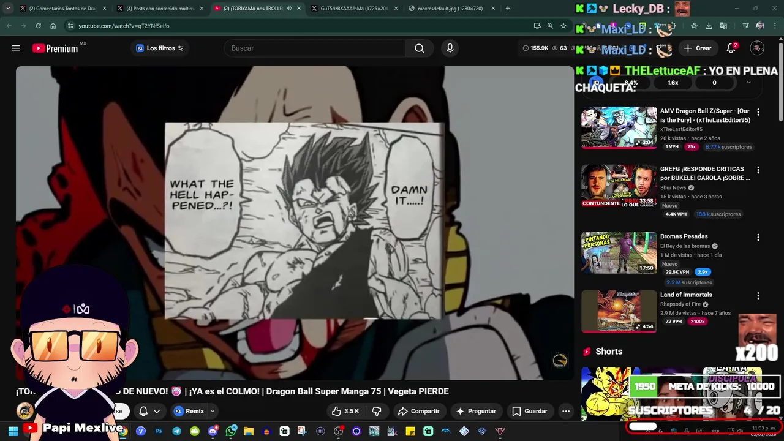Click the 'Remix' button
The image size is (784, 441).
click(x=189, y=411)
